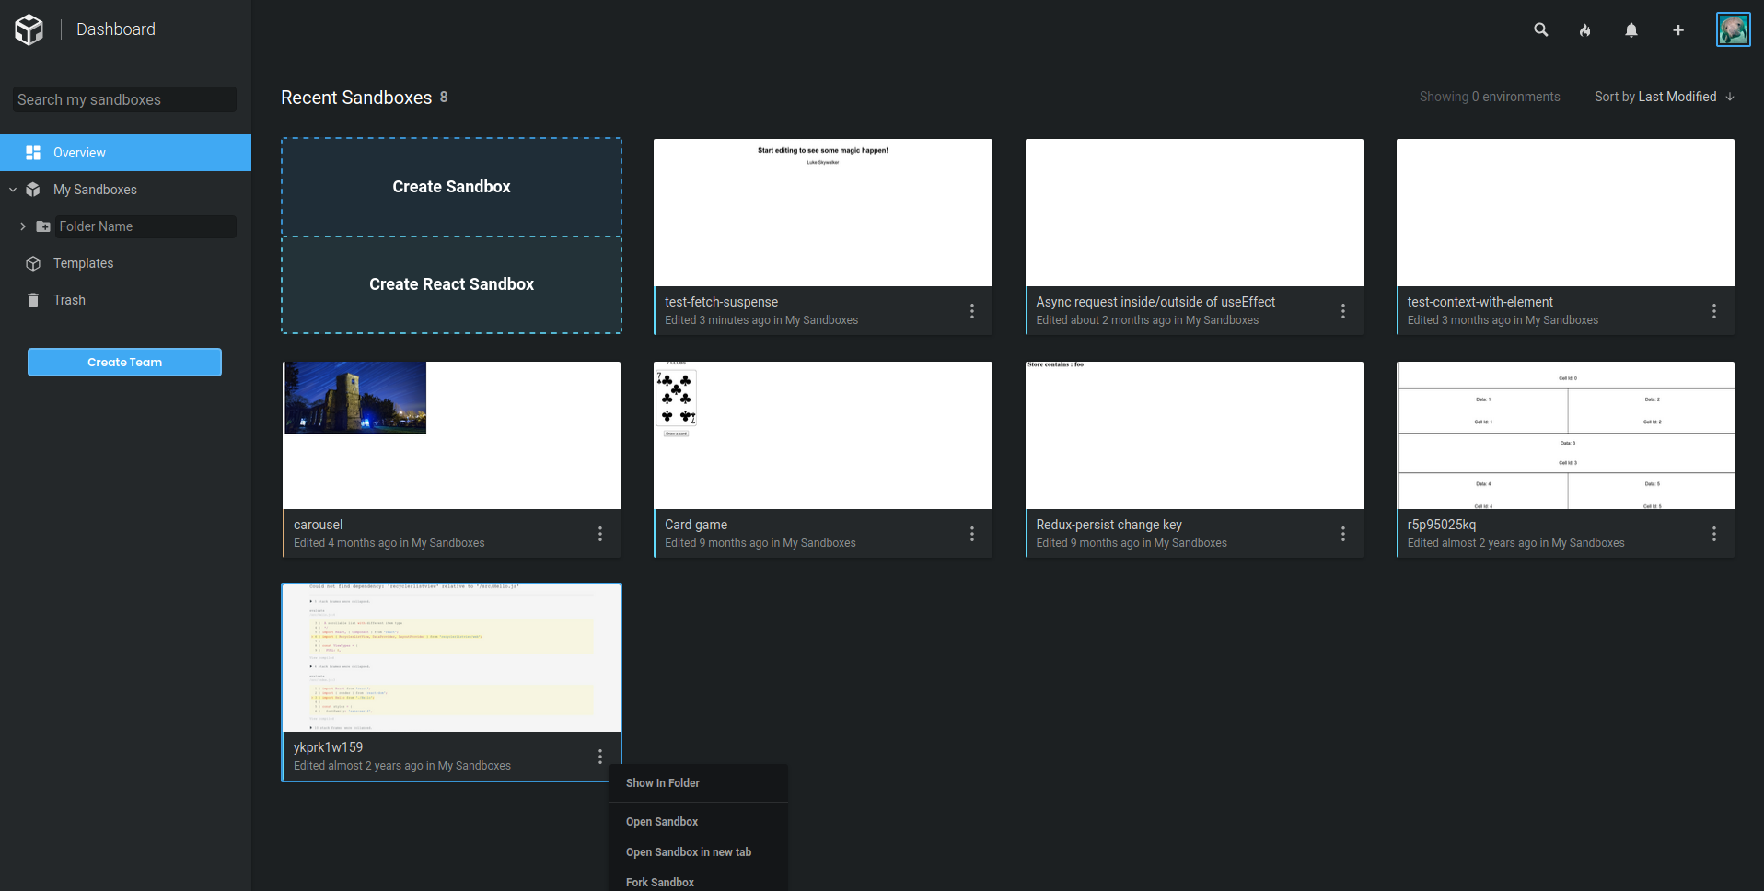Image resolution: width=1764 pixels, height=891 pixels.
Task: Click 'test-context-with-element' title text
Action: tap(1480, 302)
